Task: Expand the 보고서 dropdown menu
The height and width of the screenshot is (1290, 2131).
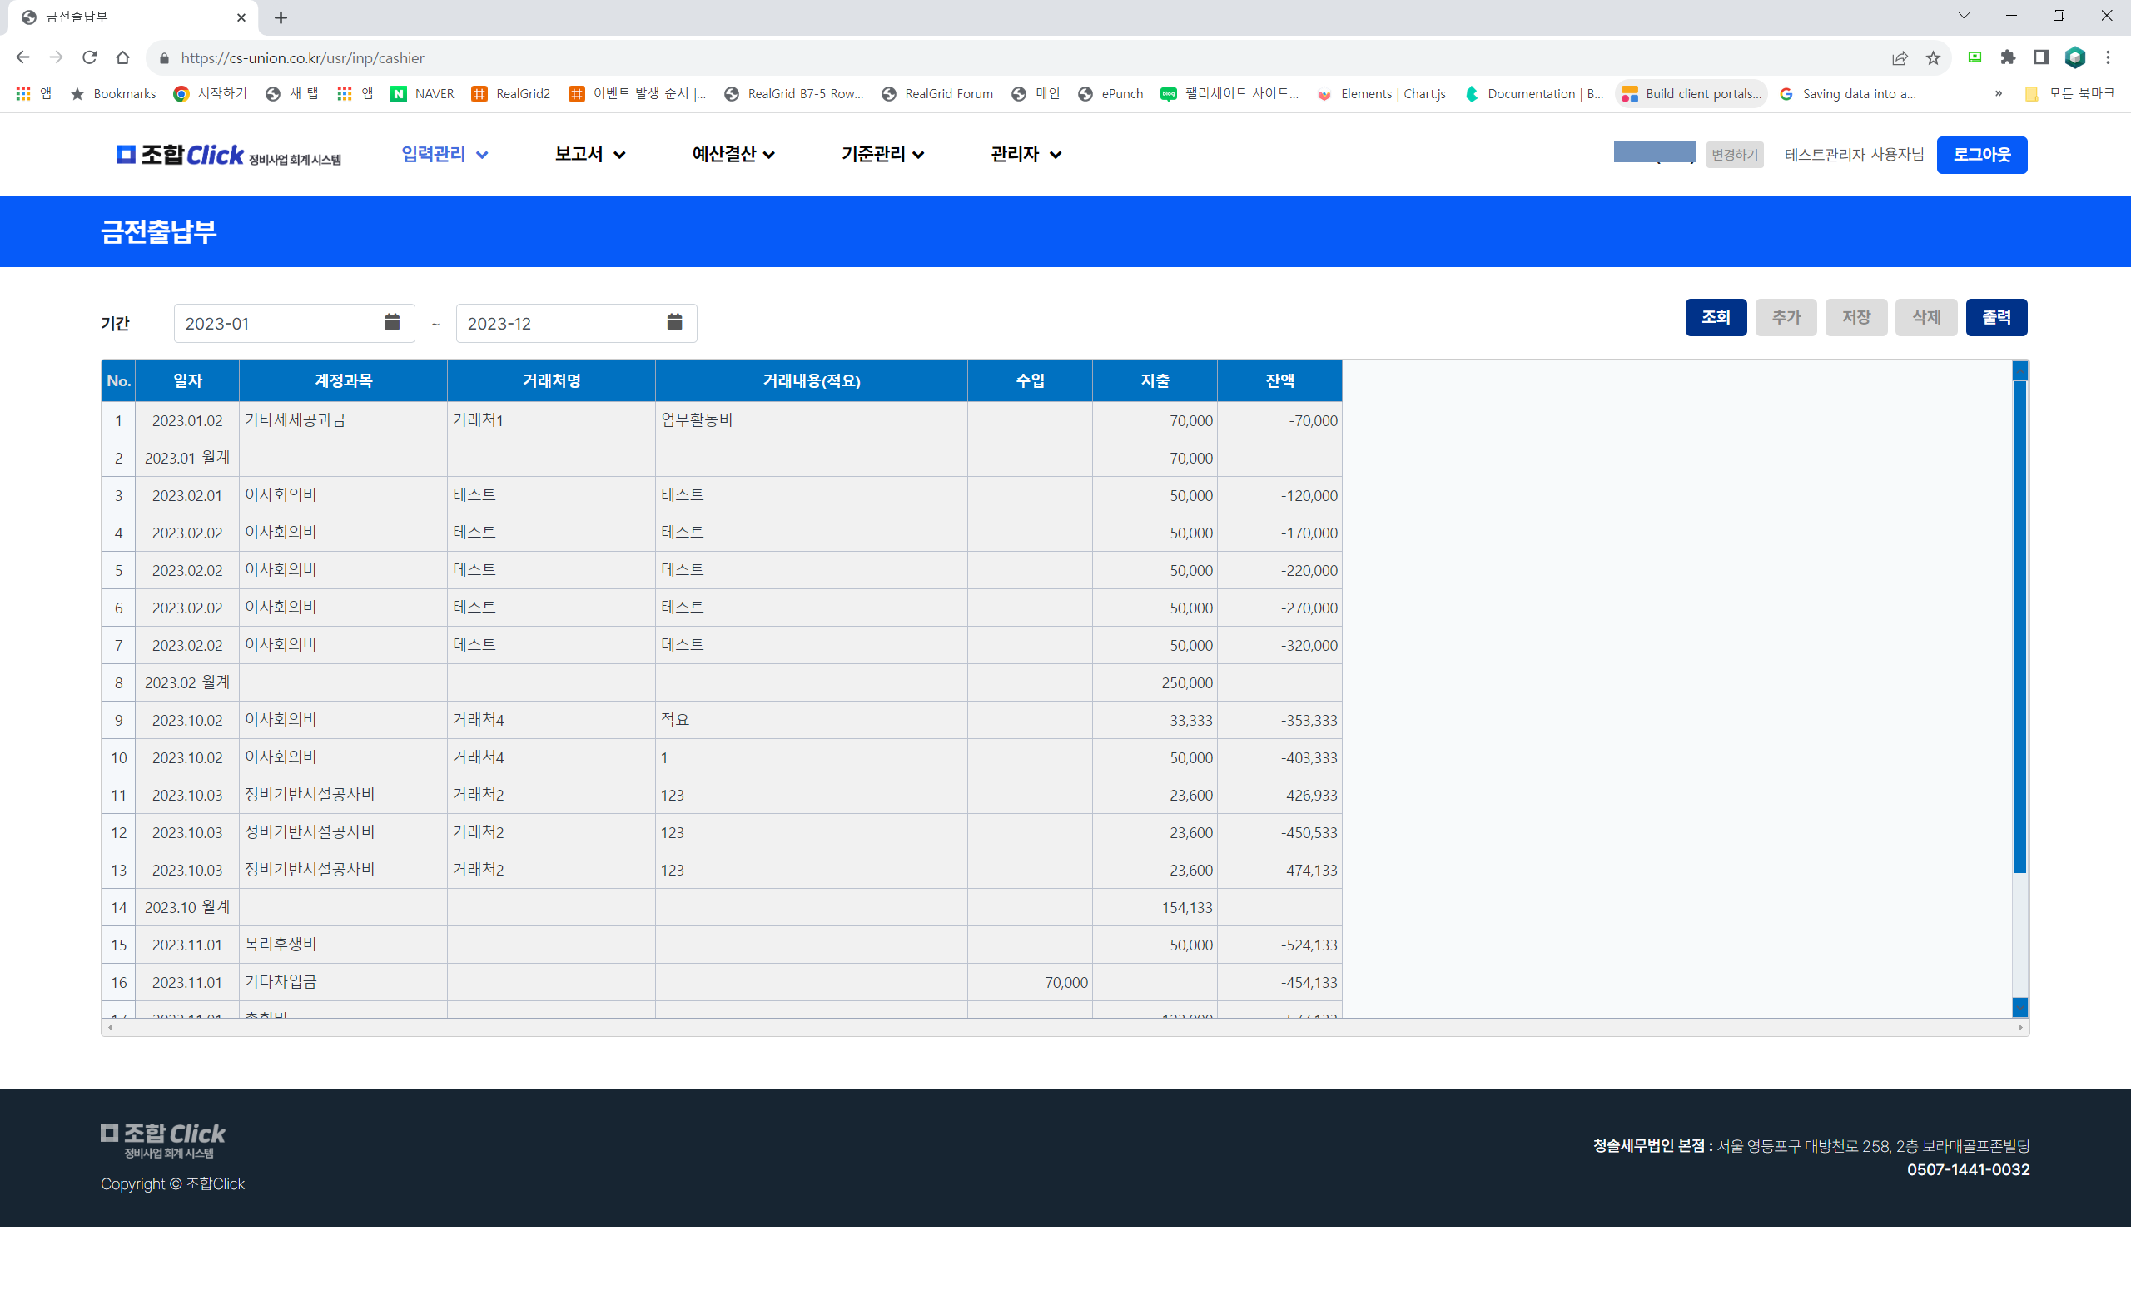Action: [x=590, y=154]
